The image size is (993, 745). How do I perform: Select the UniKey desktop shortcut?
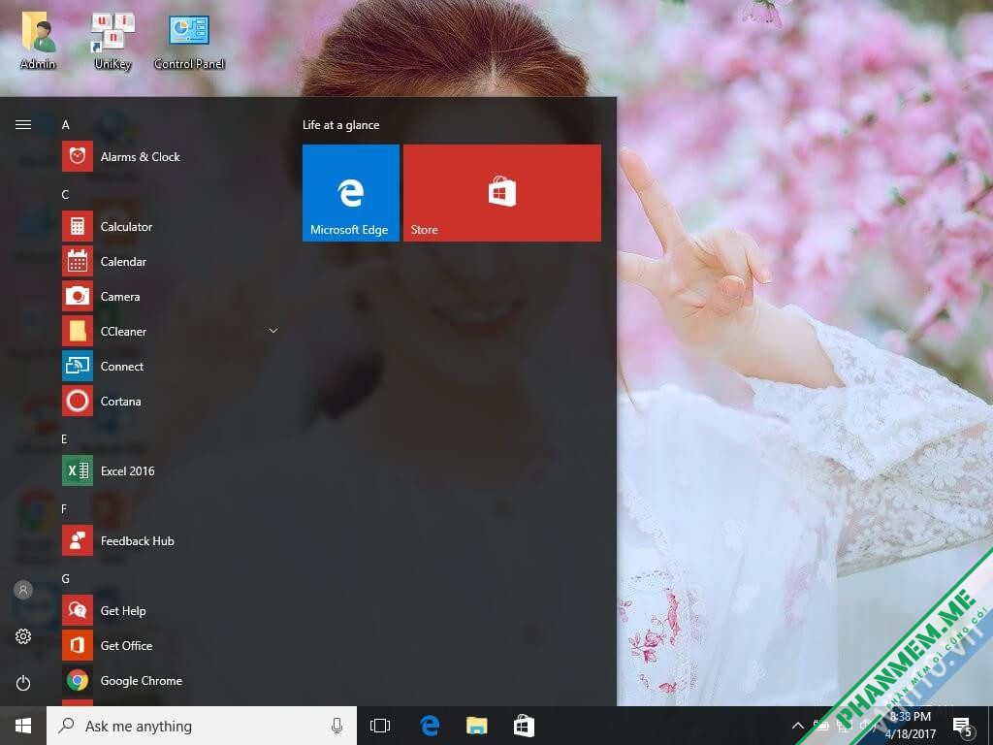(x=112, y=41)
